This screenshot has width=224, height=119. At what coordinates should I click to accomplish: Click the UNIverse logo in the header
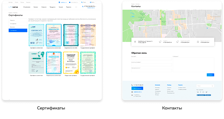(x=13, y=7)
